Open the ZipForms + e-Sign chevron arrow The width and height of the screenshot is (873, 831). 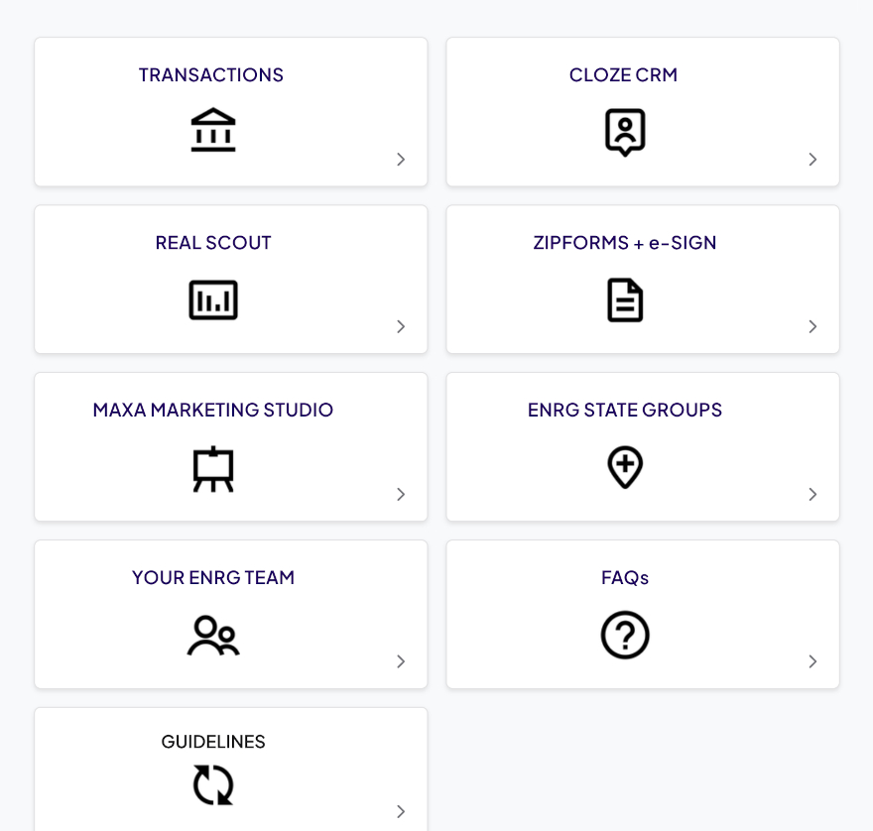coord(812,327)
